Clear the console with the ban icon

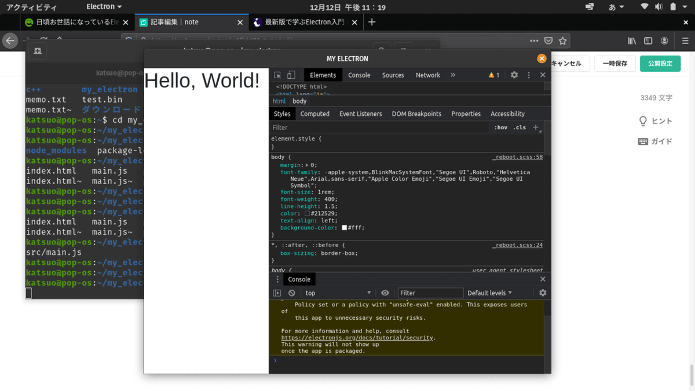coord(292,293)
